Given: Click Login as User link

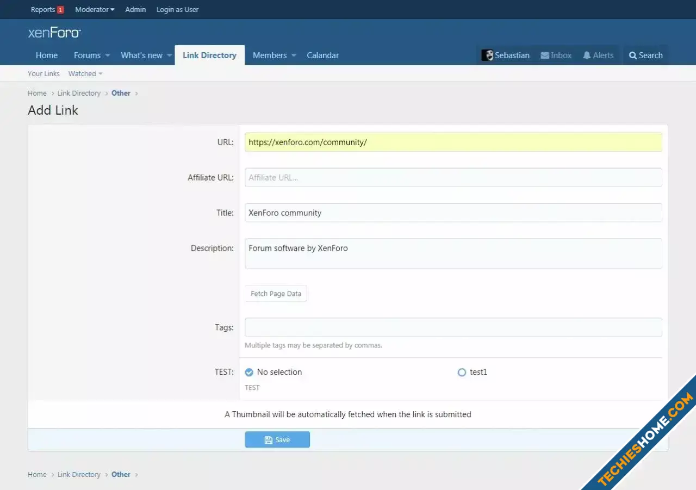Looking at the screenshot, I should click(x=177, y=10).
